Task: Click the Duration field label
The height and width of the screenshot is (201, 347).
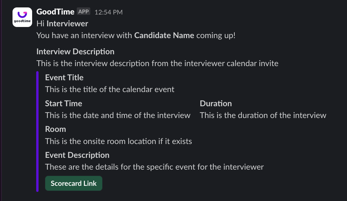Action: [x=216, y=104]
